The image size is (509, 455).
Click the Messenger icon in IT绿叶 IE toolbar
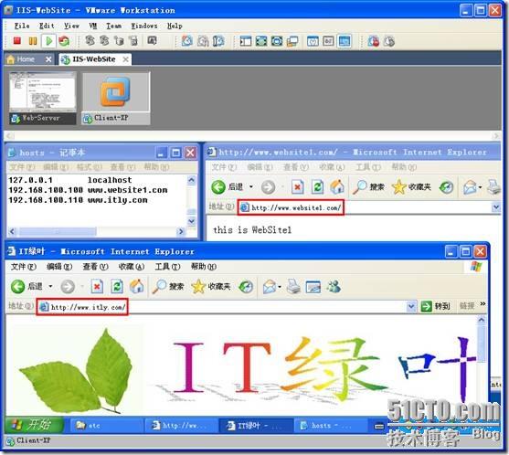(334, 287)
